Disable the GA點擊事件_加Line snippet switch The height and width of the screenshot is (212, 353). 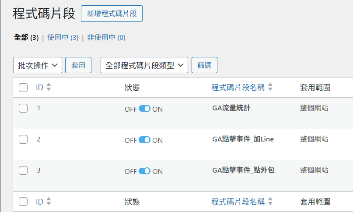(144, 140)
